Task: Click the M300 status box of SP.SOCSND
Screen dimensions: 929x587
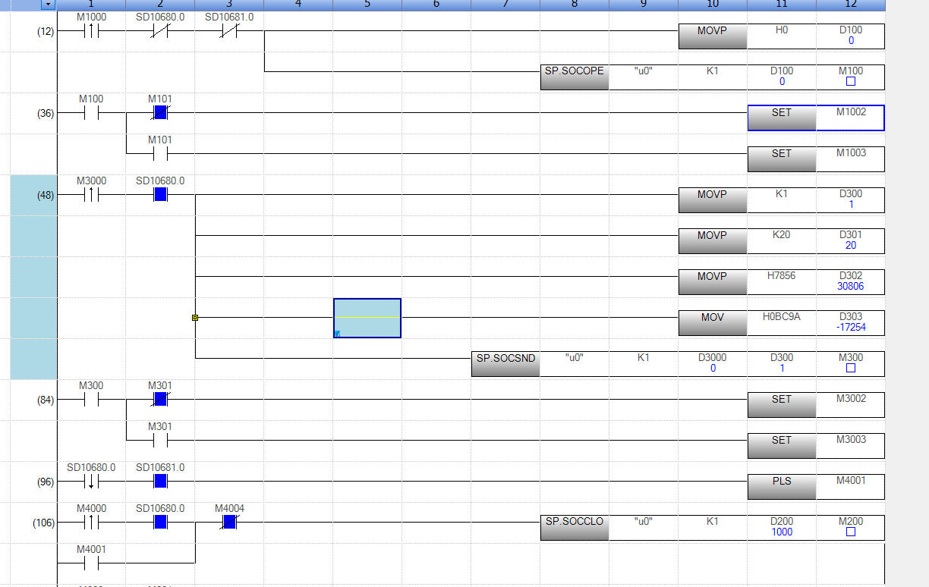Action: coord(850,368)
